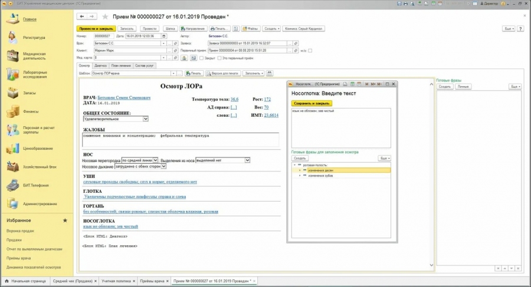Screen dimensions: 531x287
Task: Expand the изменения зубов tree node
Action: 300,176
